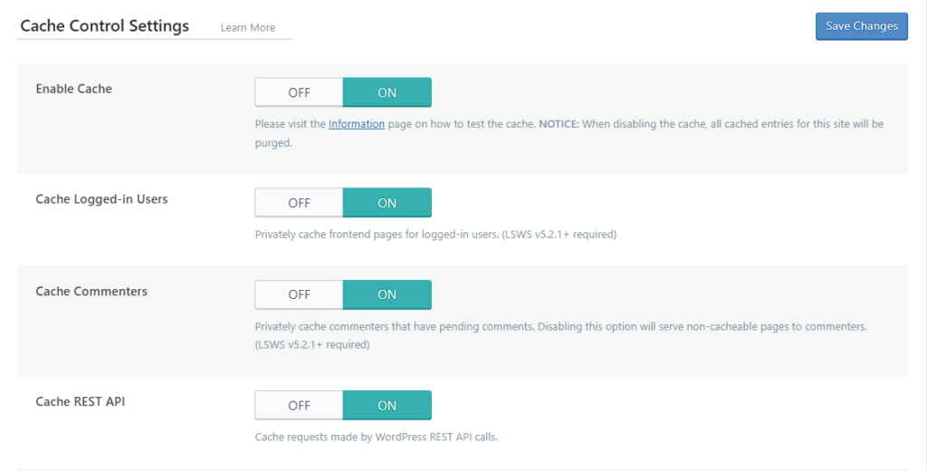Click the logged-in users privately cache description
The image size is (927, 471).
435,235
